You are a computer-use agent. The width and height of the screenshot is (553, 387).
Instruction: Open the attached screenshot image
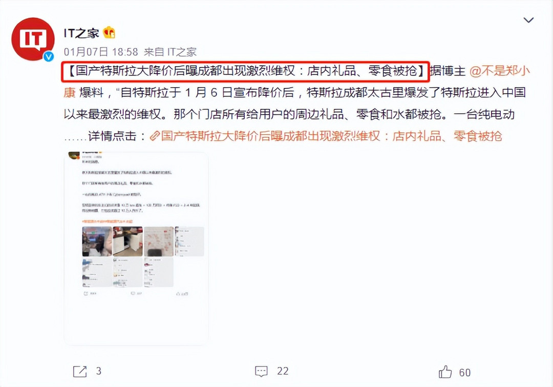[136, 248]
